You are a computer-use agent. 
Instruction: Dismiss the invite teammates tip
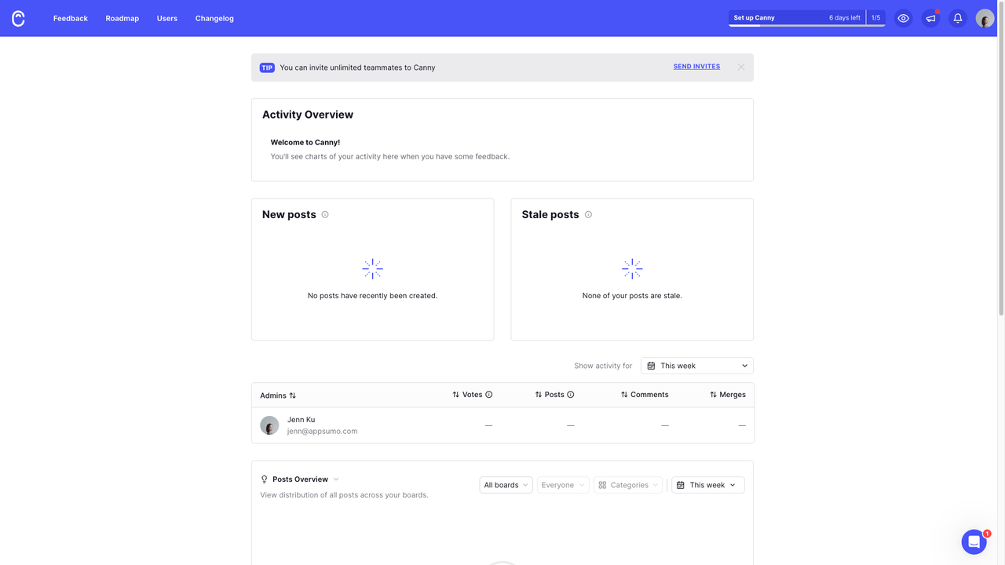[x=740, y=67]
